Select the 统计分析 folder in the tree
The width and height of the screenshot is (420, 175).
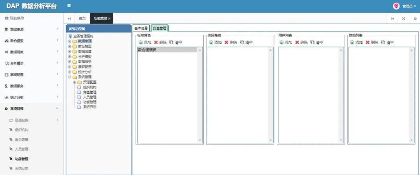coord(85,72)
